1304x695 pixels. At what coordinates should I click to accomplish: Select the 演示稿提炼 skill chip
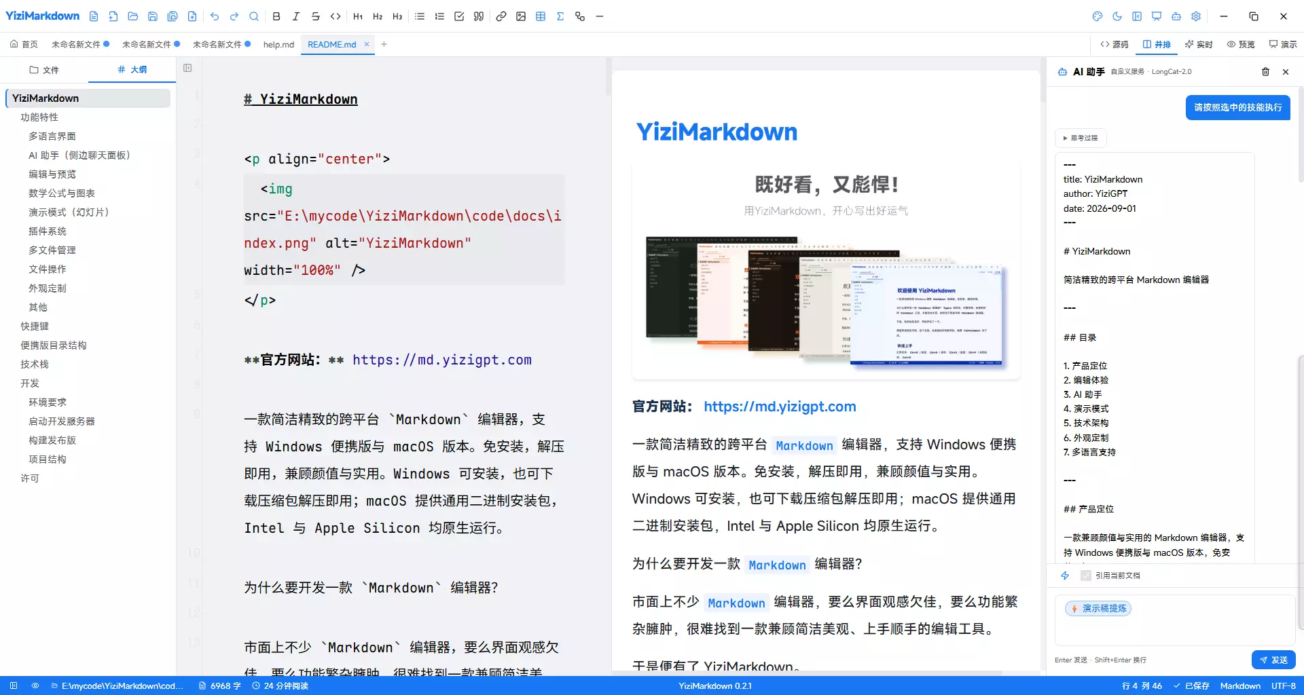1098,608
